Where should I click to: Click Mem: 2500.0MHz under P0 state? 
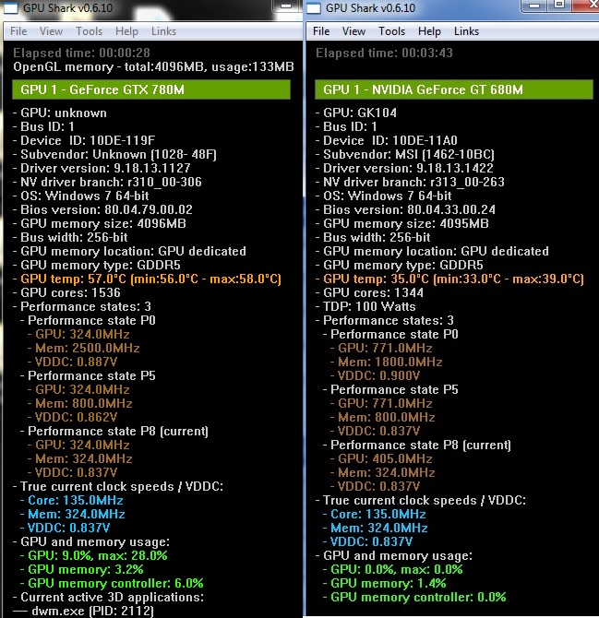click(84, 348)
